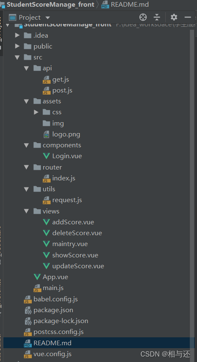Select the Vue icon of Login.vue
This screenshot has width=197, height=362.
(46, 156)
